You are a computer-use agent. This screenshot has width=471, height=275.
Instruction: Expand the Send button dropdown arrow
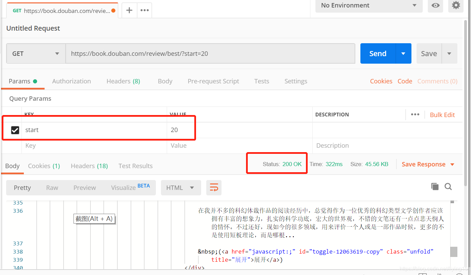(403, 53)
